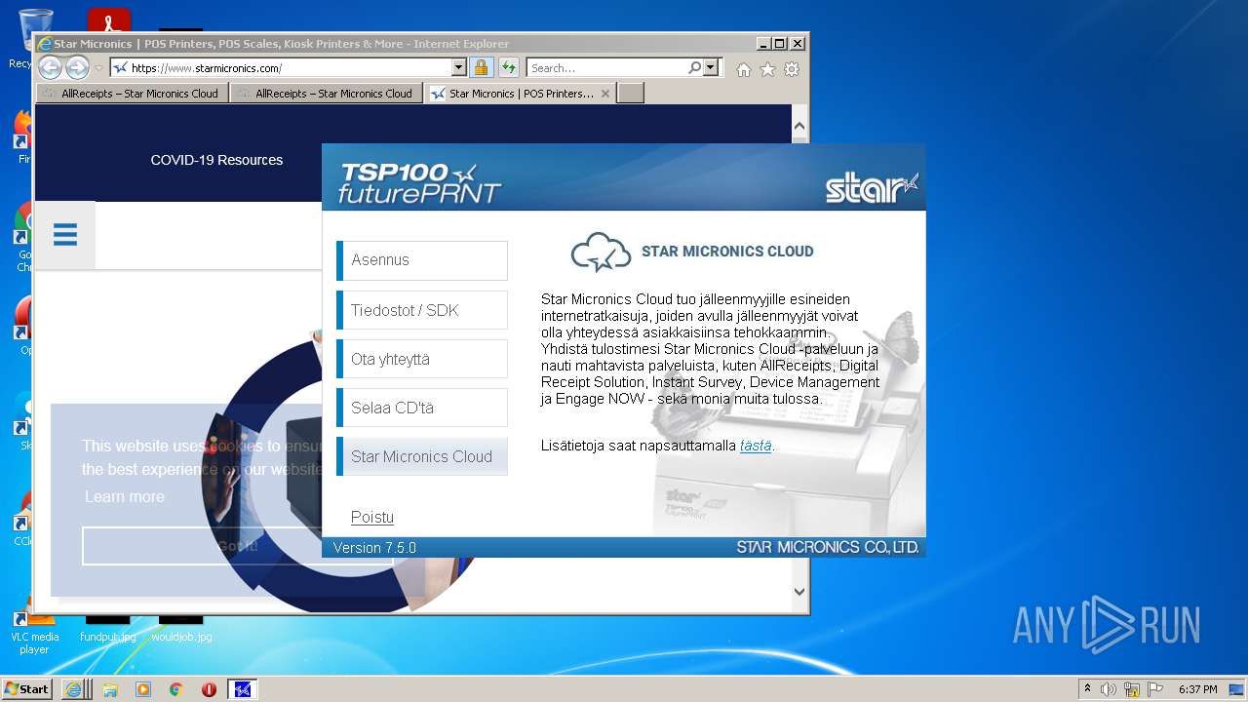Viewport: 1248px width, 702px height.
Task: Open Chrome from the taskbar
Action: click(175, 689)
